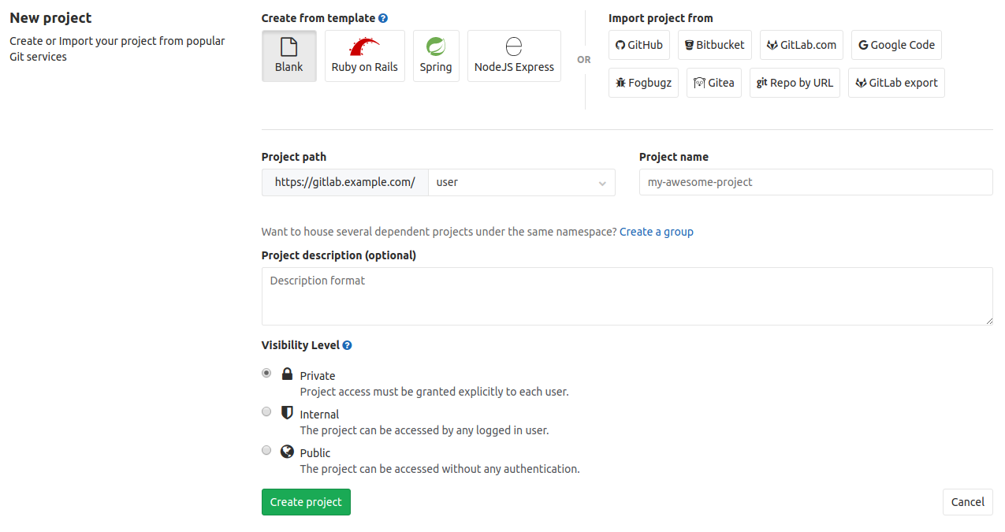Import project from Bitbucket
This screenshot has height=532, width=1005.
point(714,45)
